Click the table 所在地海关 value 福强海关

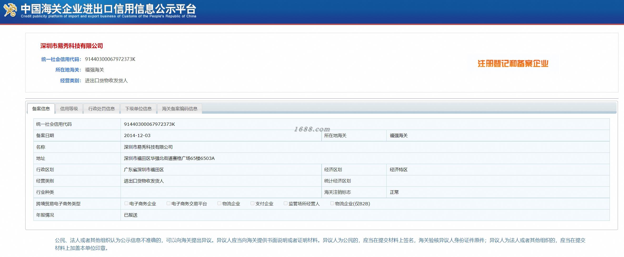click(398, 136)
